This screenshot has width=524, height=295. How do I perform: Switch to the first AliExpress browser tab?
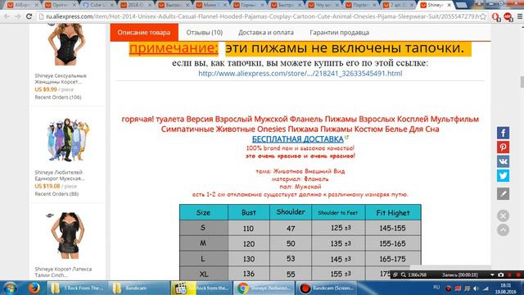point(22,5)
